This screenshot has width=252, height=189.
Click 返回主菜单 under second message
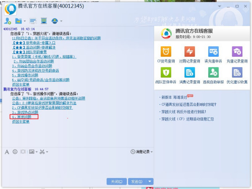(x=21, y=122)
